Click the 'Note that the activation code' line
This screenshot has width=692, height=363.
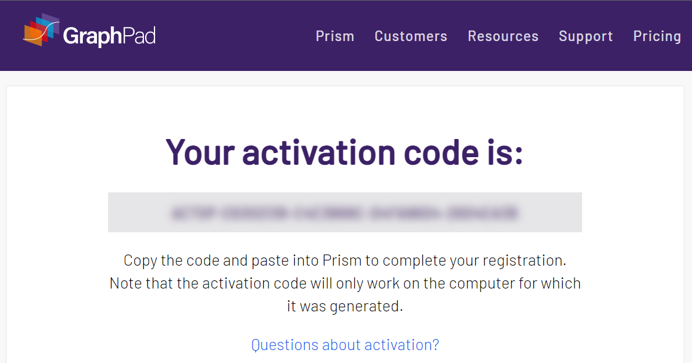(x=345, y=283)
